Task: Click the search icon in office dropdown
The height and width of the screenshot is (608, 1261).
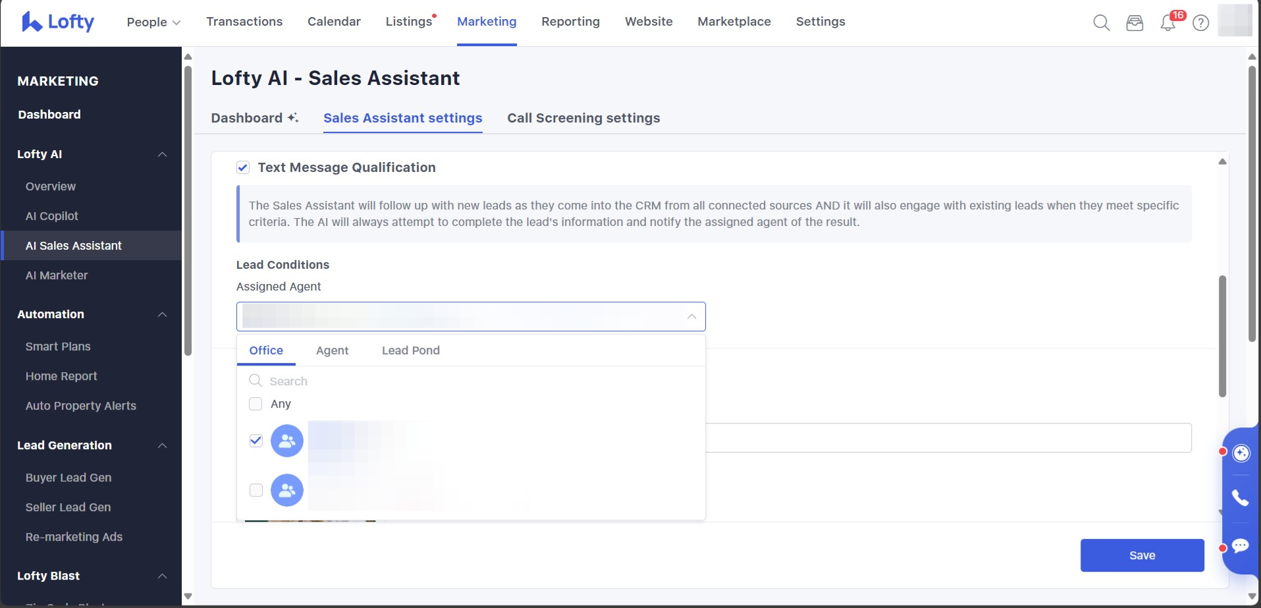Action: pos(255,381)
